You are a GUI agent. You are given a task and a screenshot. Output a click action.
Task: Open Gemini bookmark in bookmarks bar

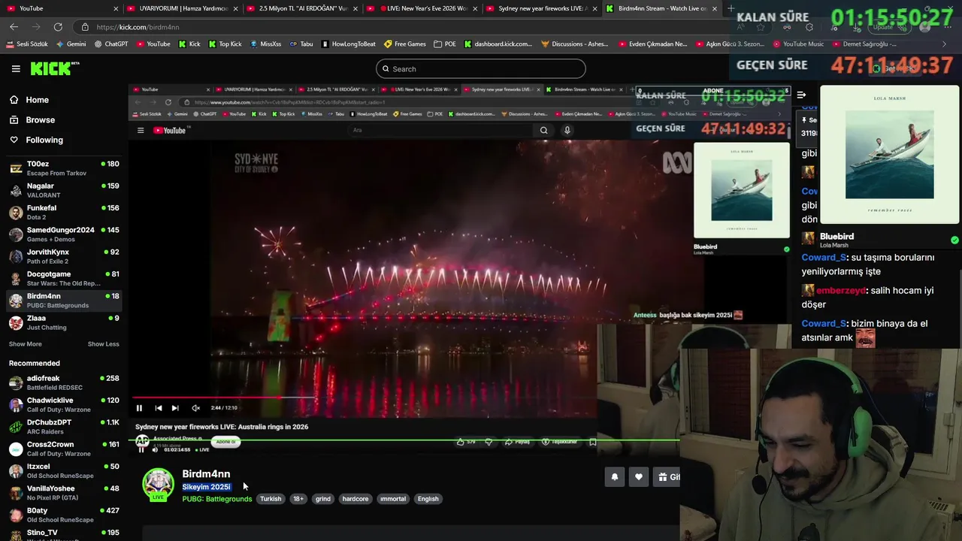pyautogui.click(x=71, y=44)
